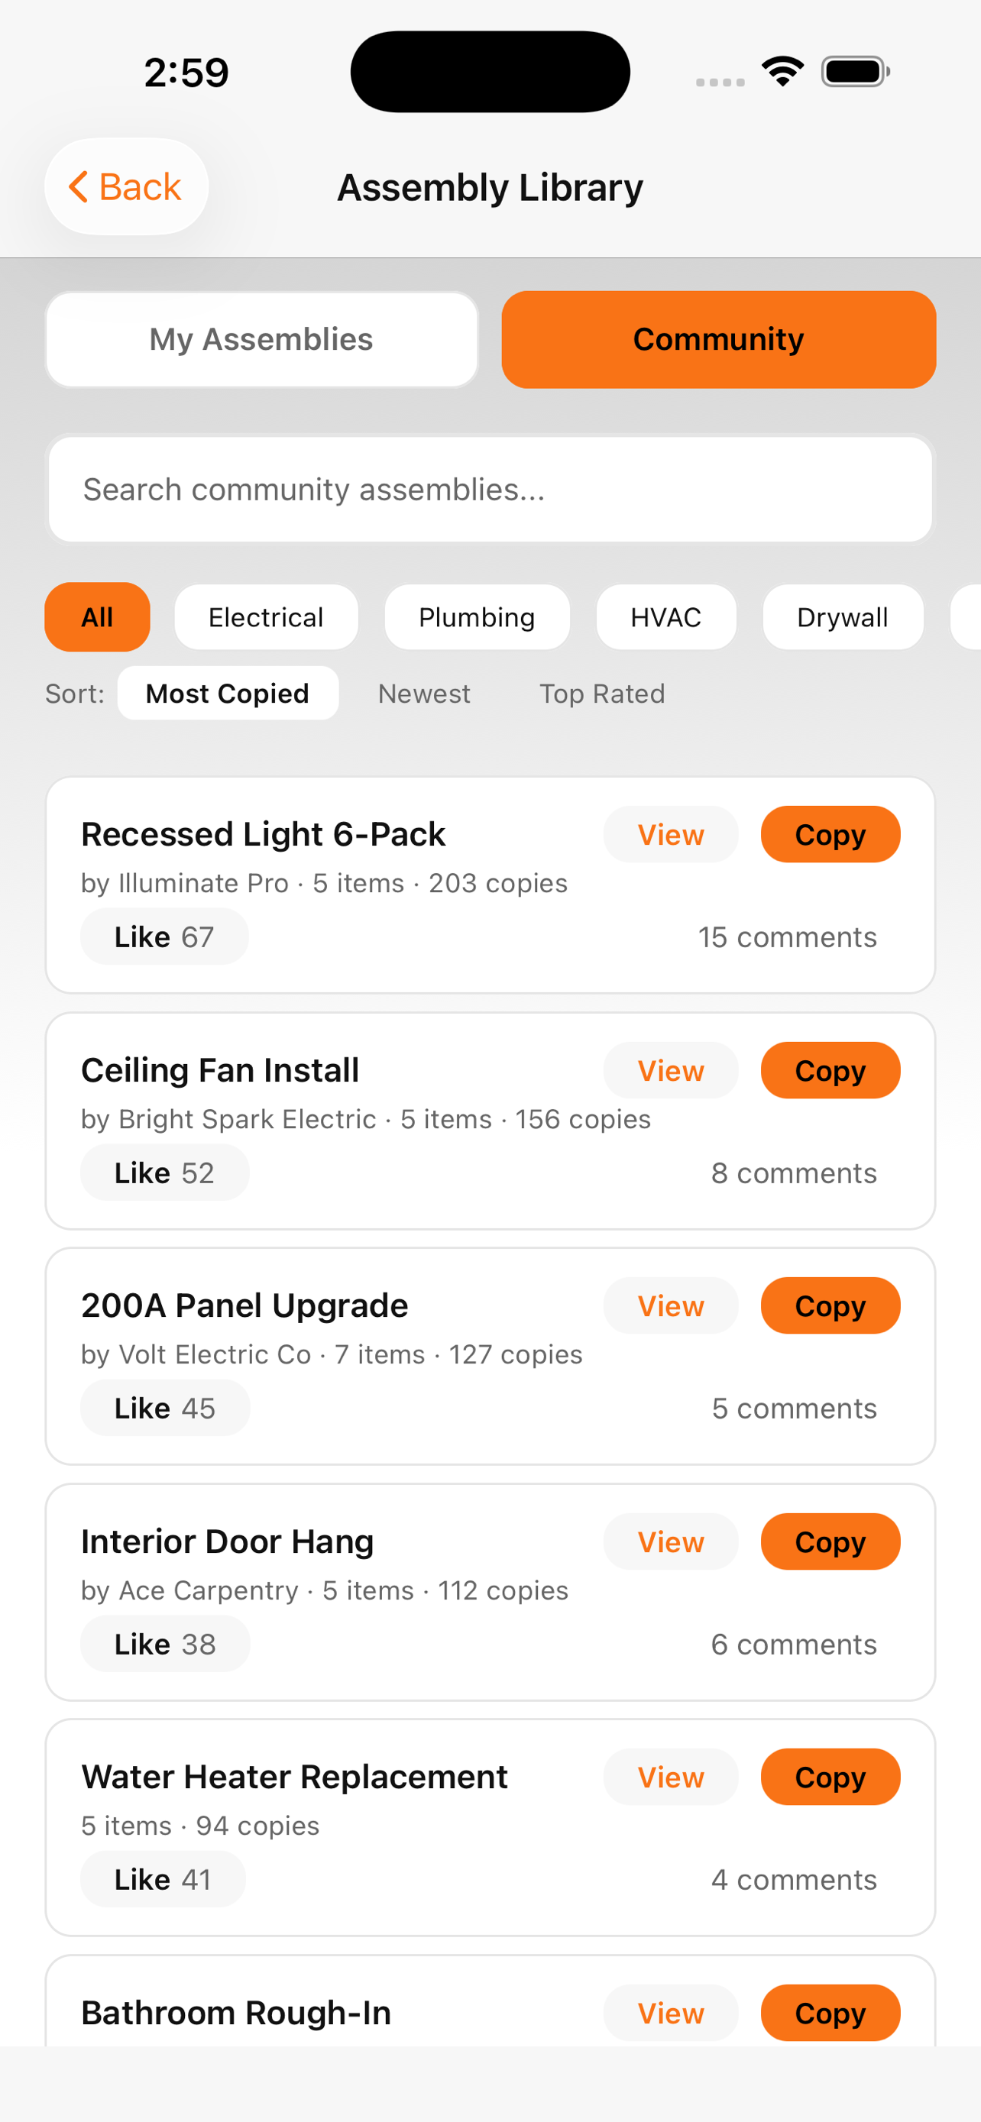Open 6 comments on Interior Door Hang
The width and height of the screenshot is (981, 2122).
coord(794,1645)
